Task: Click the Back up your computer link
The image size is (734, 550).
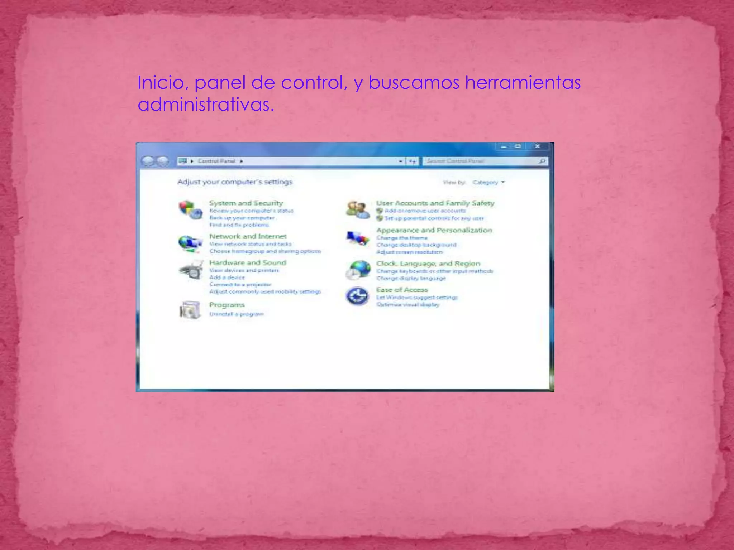Action: pyautogui.click(x=242, y=218)
